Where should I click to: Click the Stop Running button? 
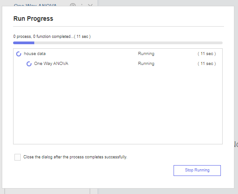click(197, 171)
